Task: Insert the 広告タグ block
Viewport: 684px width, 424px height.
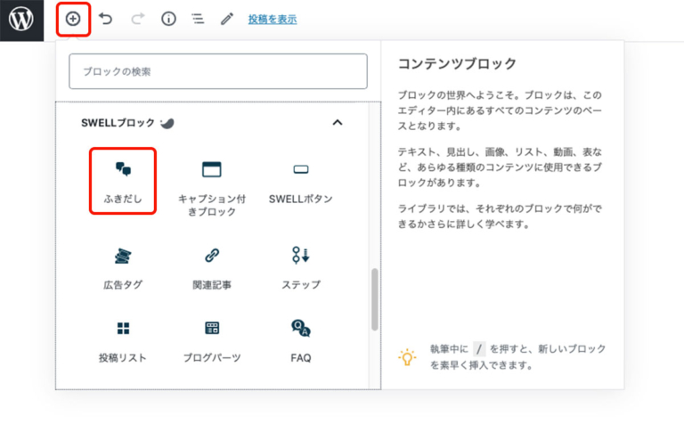Action: (x=123, y=268)
